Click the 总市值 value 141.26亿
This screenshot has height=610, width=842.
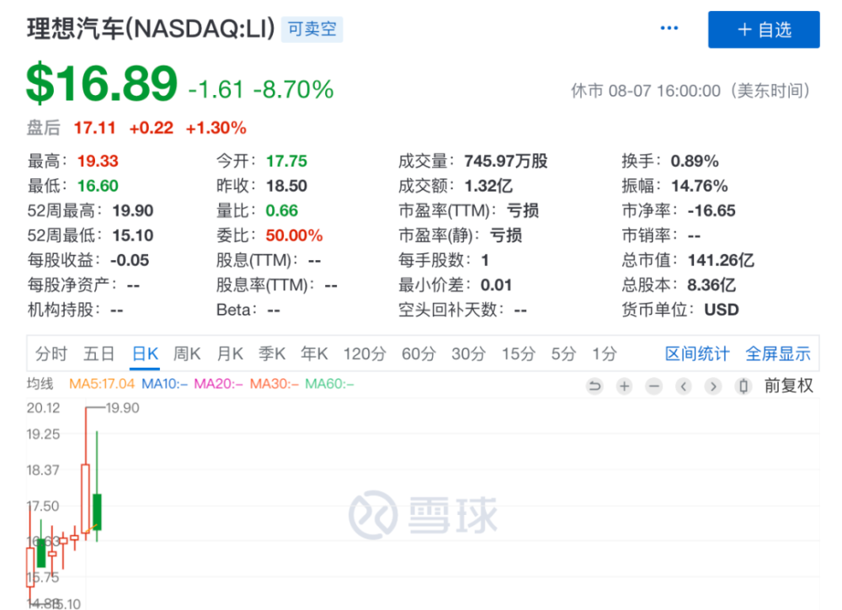722,260
